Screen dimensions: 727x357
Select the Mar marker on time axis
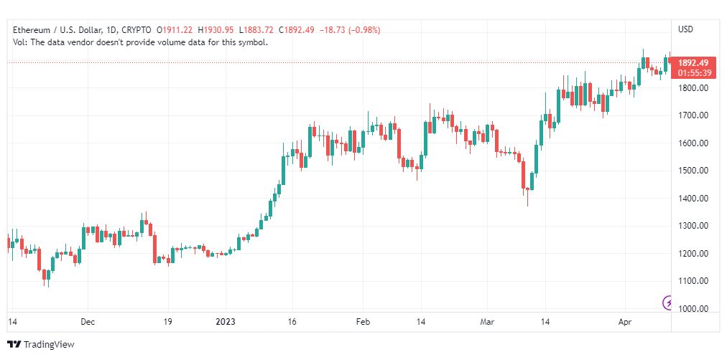(487, 322)
